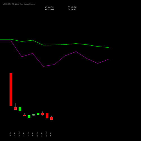Select the low value L: 14.00
Image resolution: width=141 pixels, height=141 pixels.
(72, 10)
